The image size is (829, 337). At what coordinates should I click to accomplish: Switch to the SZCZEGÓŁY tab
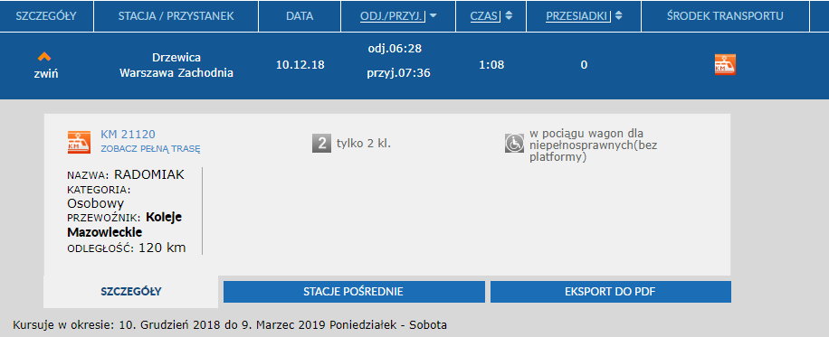click(x=130, y=292)
